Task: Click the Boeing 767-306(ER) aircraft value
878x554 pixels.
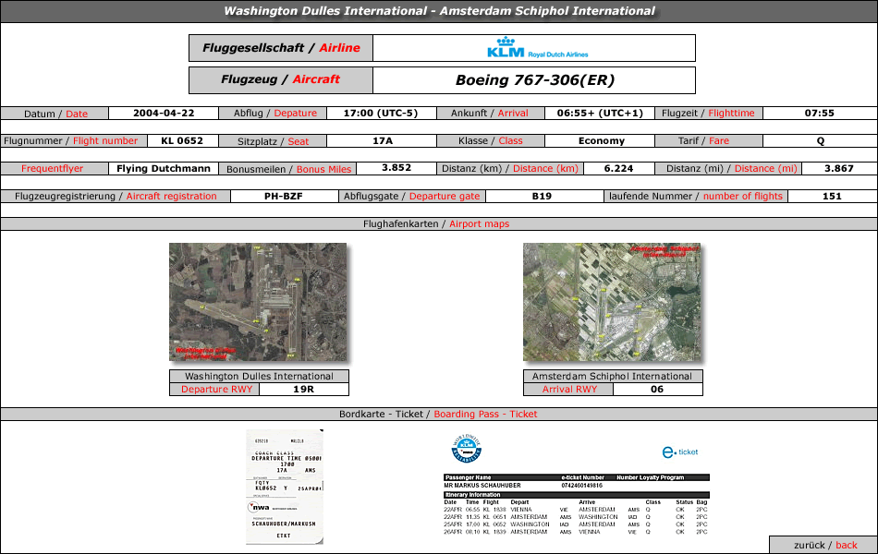Action: (x=534, y=80)
